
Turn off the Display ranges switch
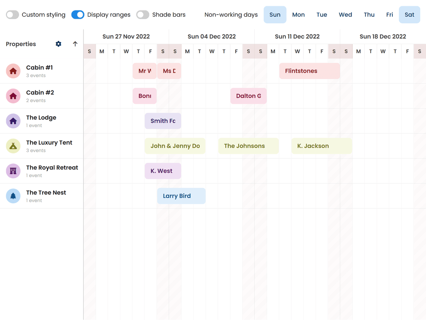78,15
